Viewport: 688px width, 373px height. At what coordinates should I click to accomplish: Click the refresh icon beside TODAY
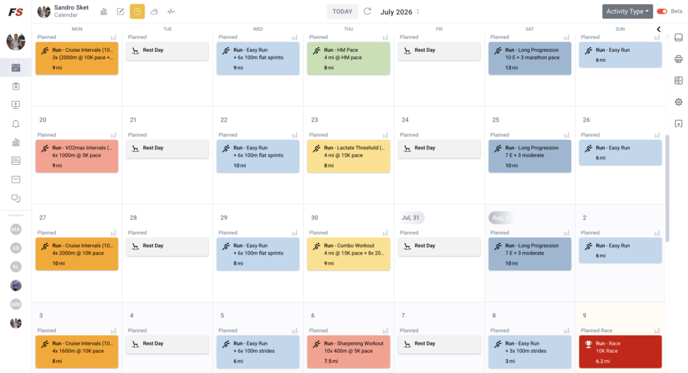tap(368, 11)
